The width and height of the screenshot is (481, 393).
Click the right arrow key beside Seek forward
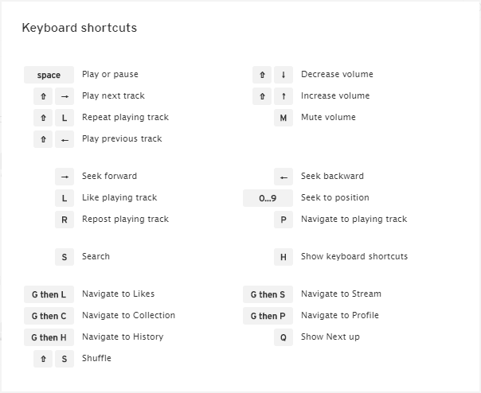pos(65,177)
